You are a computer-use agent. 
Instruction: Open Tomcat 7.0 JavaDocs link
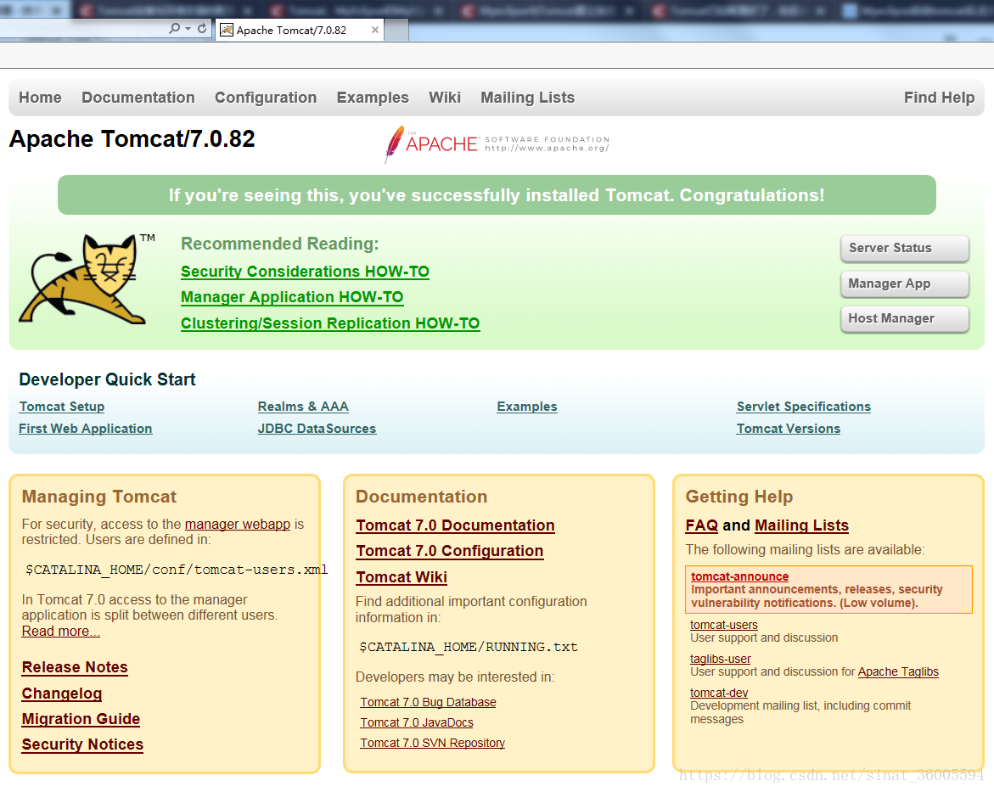pyautogui.click(x=417, y=723)
